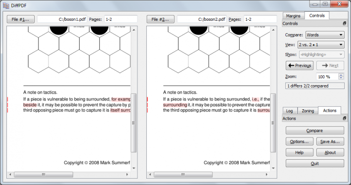Click the left document's vertical scrollbar thumb

click(x=133, y=123)
